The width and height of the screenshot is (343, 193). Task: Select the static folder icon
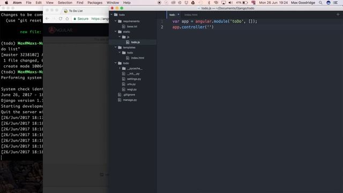[120, 32]
